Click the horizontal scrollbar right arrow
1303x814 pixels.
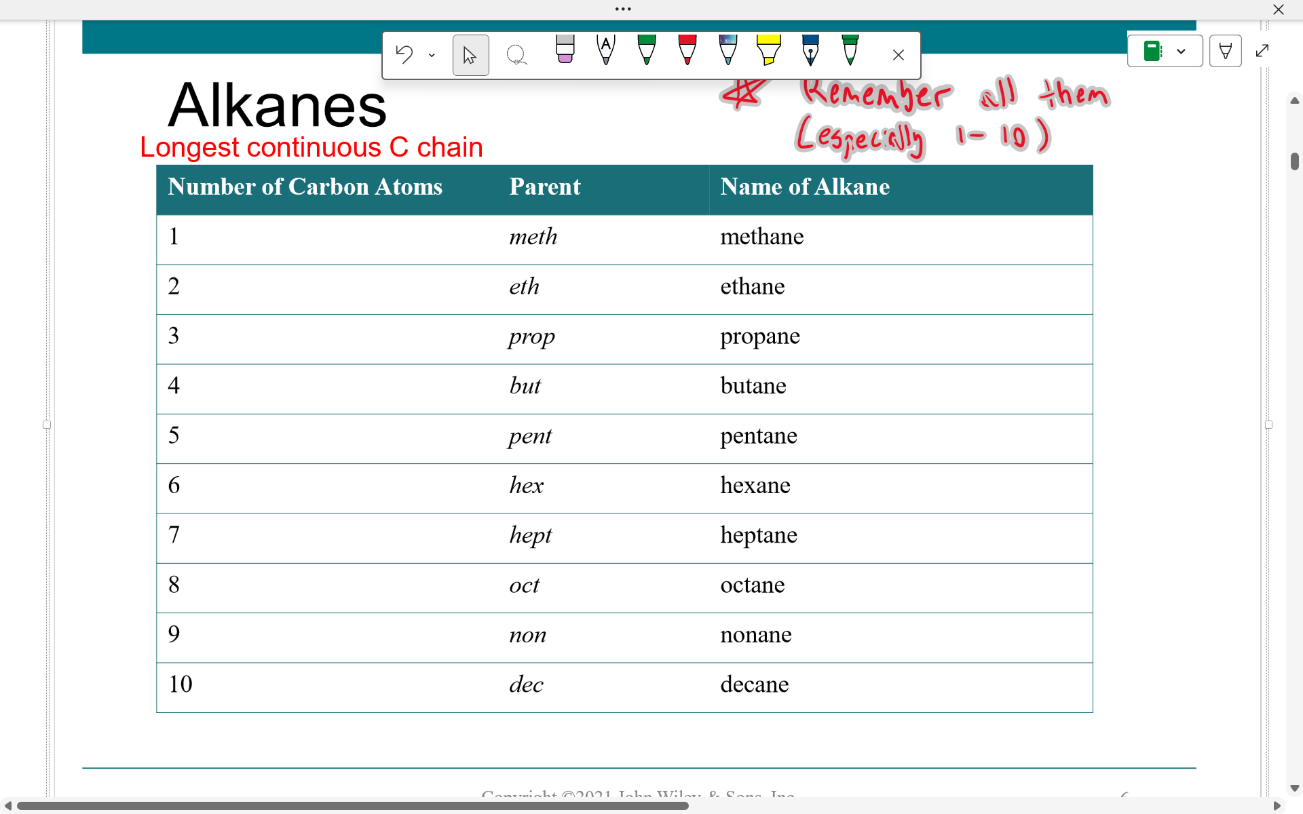click(1277, 806)
